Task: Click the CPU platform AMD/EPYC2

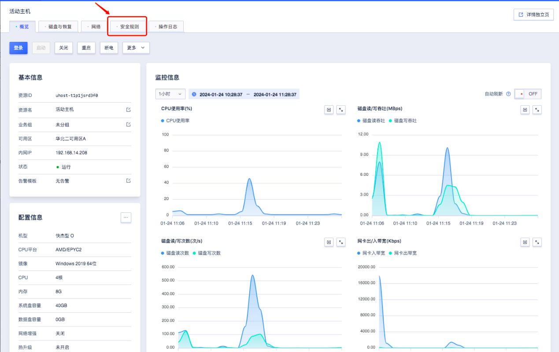Action: [68, 249]
